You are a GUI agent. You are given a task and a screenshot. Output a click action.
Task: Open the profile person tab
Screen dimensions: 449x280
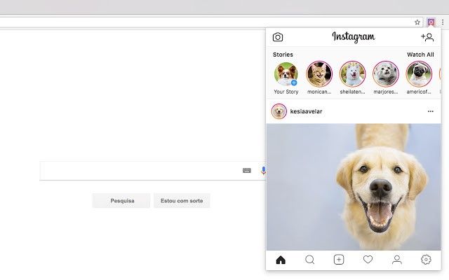[x=397, y=260]
